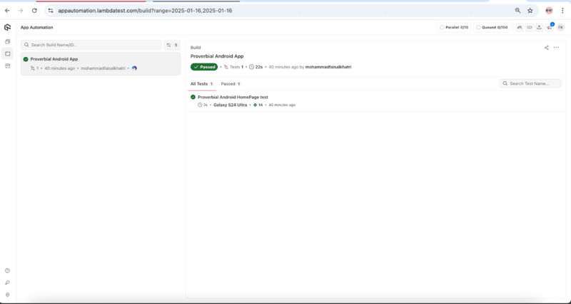
Task: Focus the Search Build Name/ID field
Action: click(x=91, y=45)
